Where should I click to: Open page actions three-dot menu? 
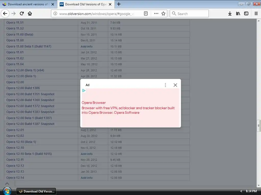point(156,14)
